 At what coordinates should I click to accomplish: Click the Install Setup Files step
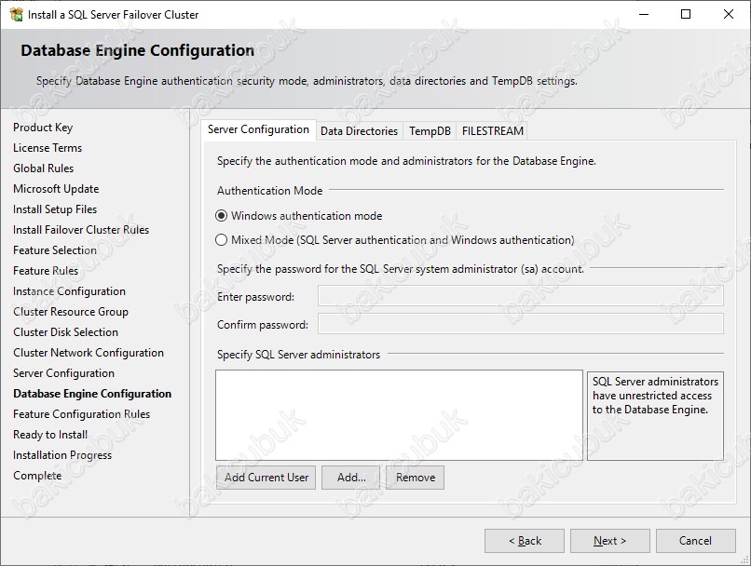[x=55, y=209]
